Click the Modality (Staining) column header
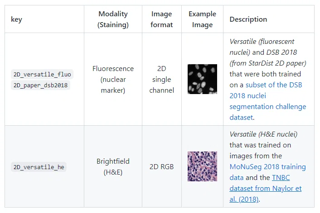The image size is (320, 213). coord(113,19)
